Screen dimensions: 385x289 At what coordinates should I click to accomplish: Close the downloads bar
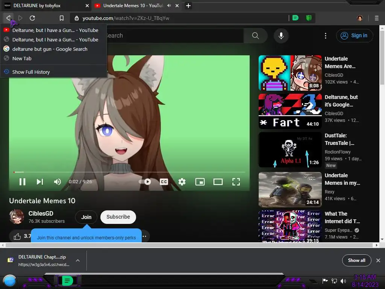point(378,260)
